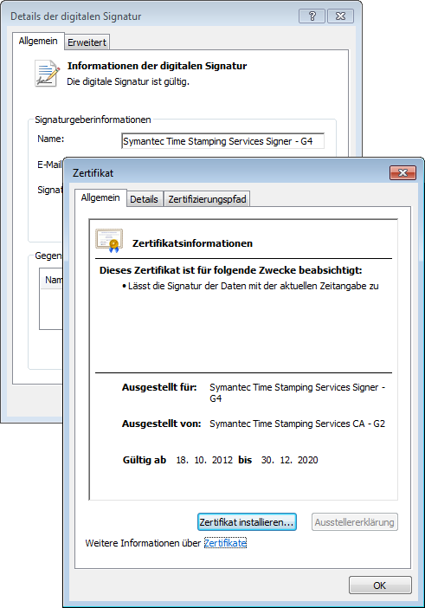Click Zertifikat installieren button
This screenshot has height=608, width=425.
(x=247, y=522)
